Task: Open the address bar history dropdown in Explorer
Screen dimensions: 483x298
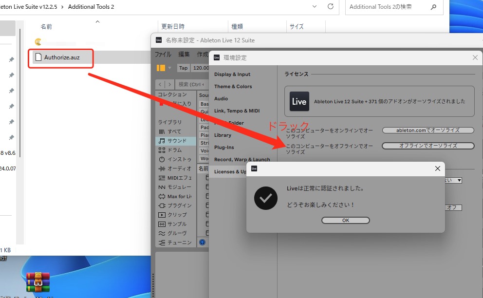Action: [315, 6]
